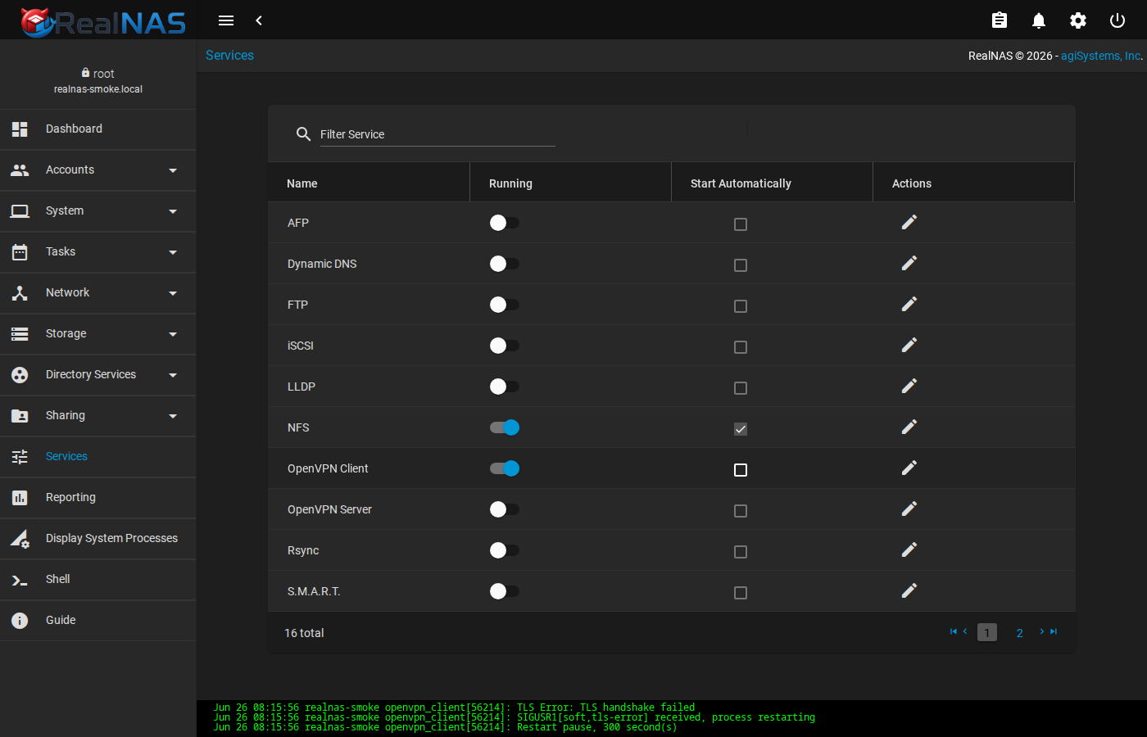Expand Accounts menu arrow
The image size is (1147, 737).
click(173, 170)
